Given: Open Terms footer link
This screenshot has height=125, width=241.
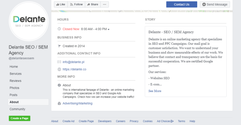Looking at the screenshot, I should click(x=182, y=121).
